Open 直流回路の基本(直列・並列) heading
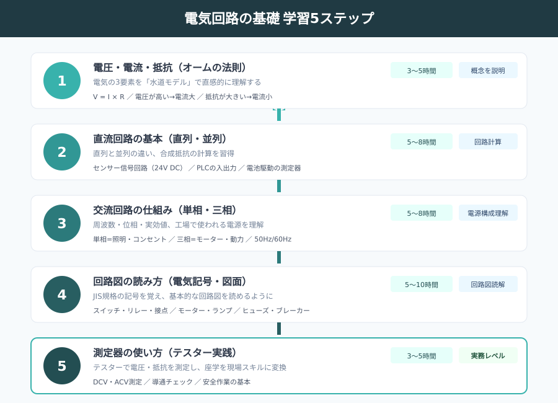The image size is (558, 403). pyautogui.click(x=161, y=139)
